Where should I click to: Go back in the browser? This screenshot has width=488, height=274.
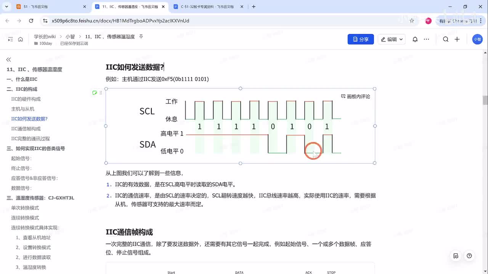pyautogui.click(x=8, y=21)
